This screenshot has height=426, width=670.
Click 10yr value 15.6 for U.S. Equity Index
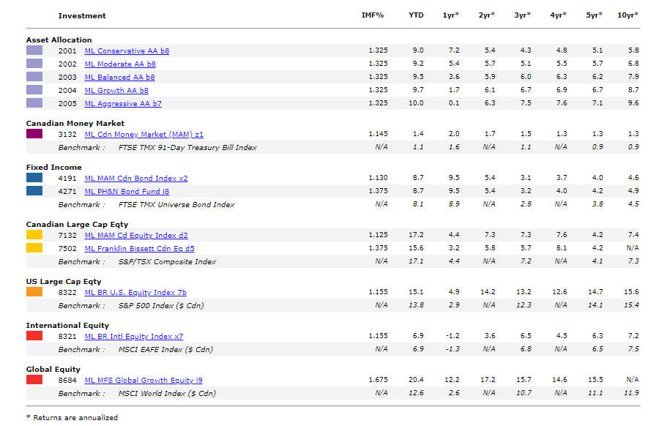[631, 292]
